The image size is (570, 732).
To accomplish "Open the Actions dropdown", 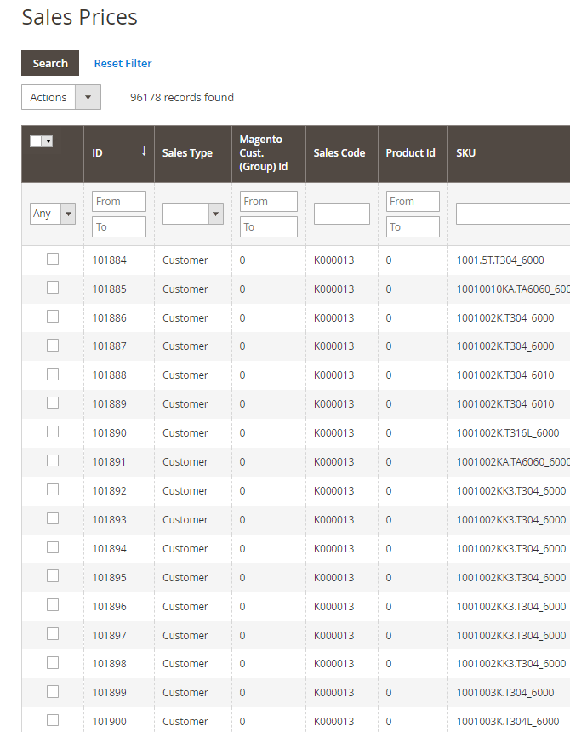I will pyautogui.click(x=61, y=97).
